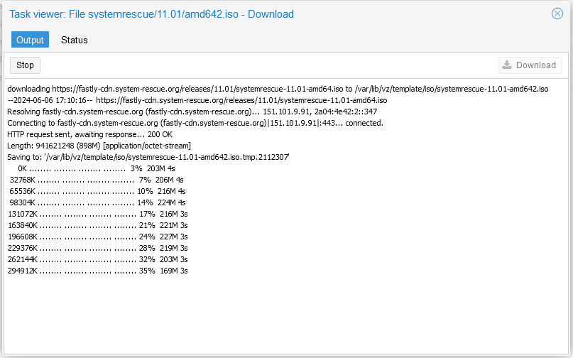This screenshot has width=573, height=358.
Task: Select the 'downloading https://fastly-cdn' log line
Action: point(278,89)
